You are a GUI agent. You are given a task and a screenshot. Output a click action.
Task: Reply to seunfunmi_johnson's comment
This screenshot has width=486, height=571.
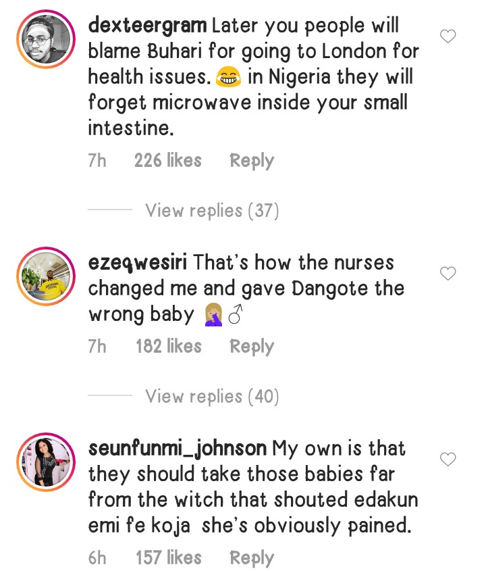252,558
